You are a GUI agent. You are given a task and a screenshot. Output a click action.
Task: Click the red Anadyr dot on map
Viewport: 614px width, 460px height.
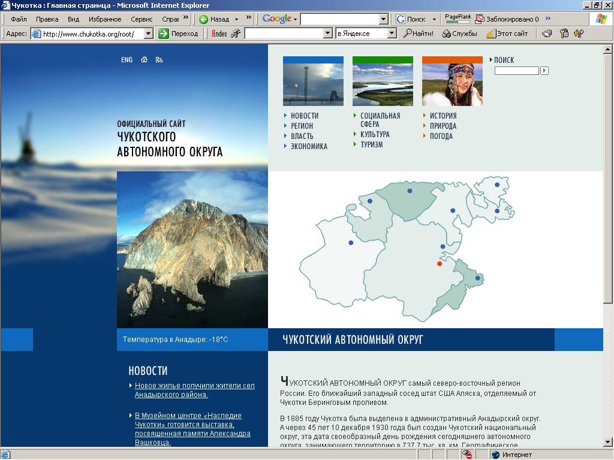(x=440, y=264)
